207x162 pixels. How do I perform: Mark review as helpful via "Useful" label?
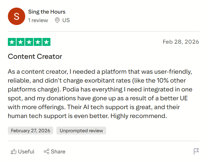click(x=26, y=152)
